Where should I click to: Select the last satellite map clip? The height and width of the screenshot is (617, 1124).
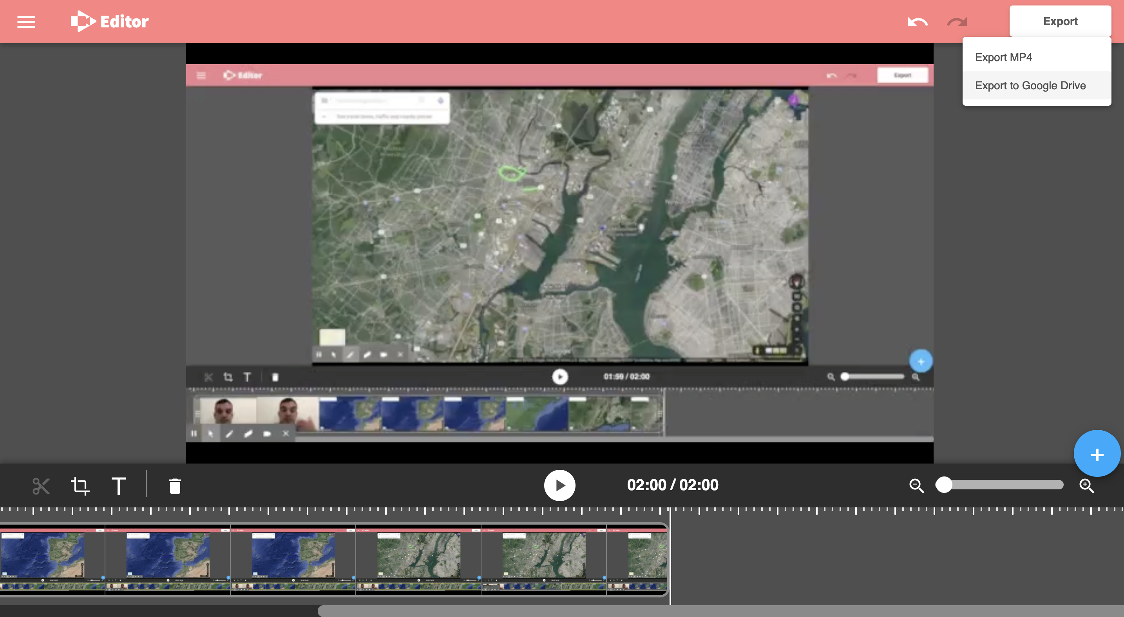pyautogui.click(x=637, y=558)
